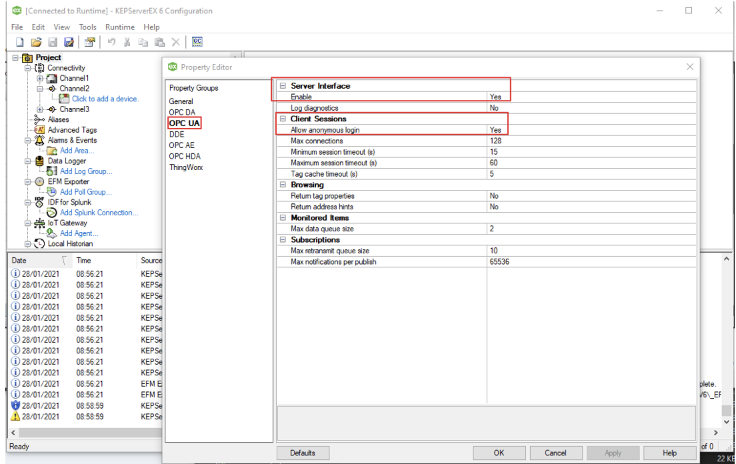Expand the Channel3 tree node
Image resolution: width=736 pixels, height=464 pixels.
pos(40,109)
